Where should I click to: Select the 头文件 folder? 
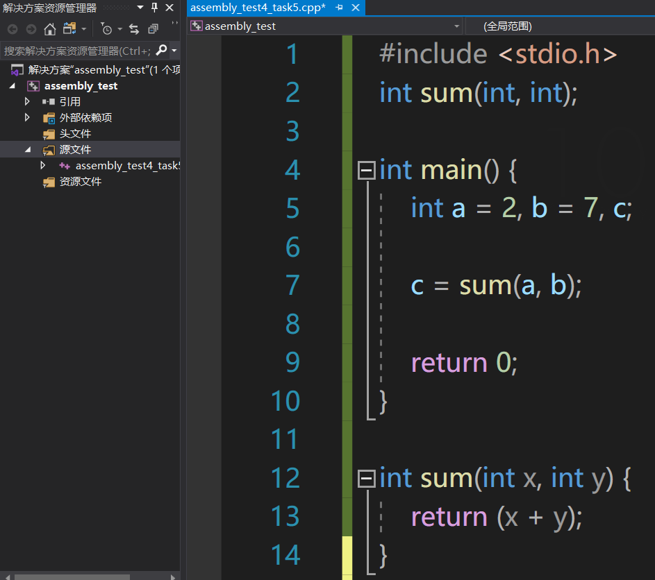pos(75,133)
